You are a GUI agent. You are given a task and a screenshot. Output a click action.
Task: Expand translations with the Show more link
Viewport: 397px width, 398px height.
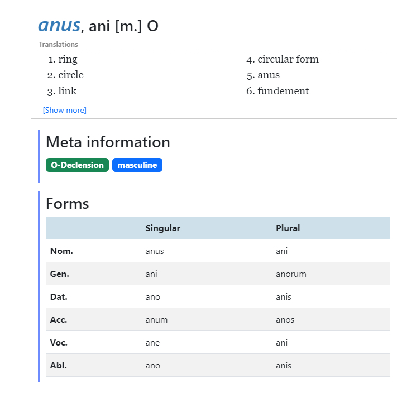point(65,110)
